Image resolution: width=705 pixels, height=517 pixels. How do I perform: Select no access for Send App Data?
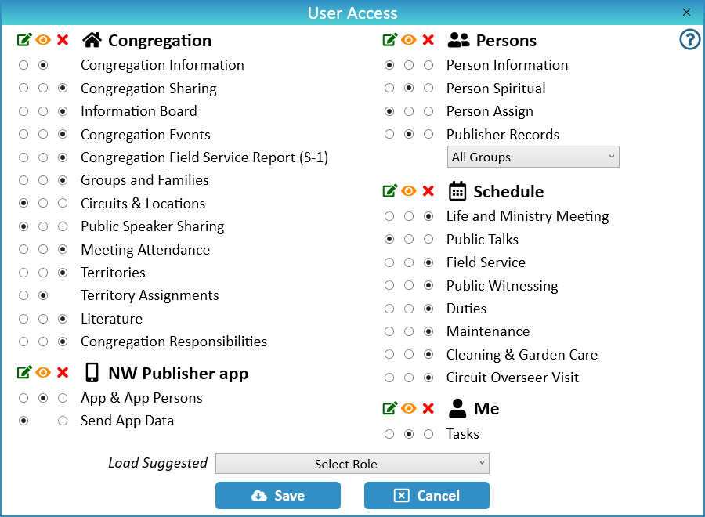click(63, 421)
